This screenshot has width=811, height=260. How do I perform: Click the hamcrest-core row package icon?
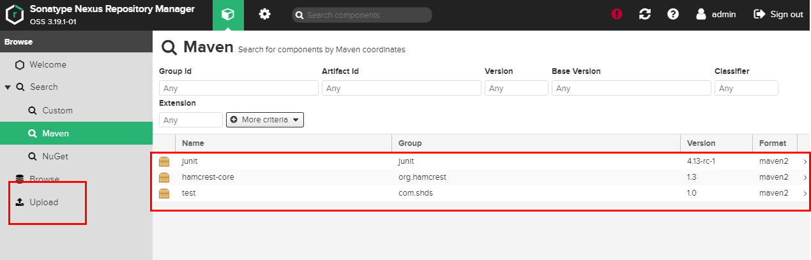164,177
